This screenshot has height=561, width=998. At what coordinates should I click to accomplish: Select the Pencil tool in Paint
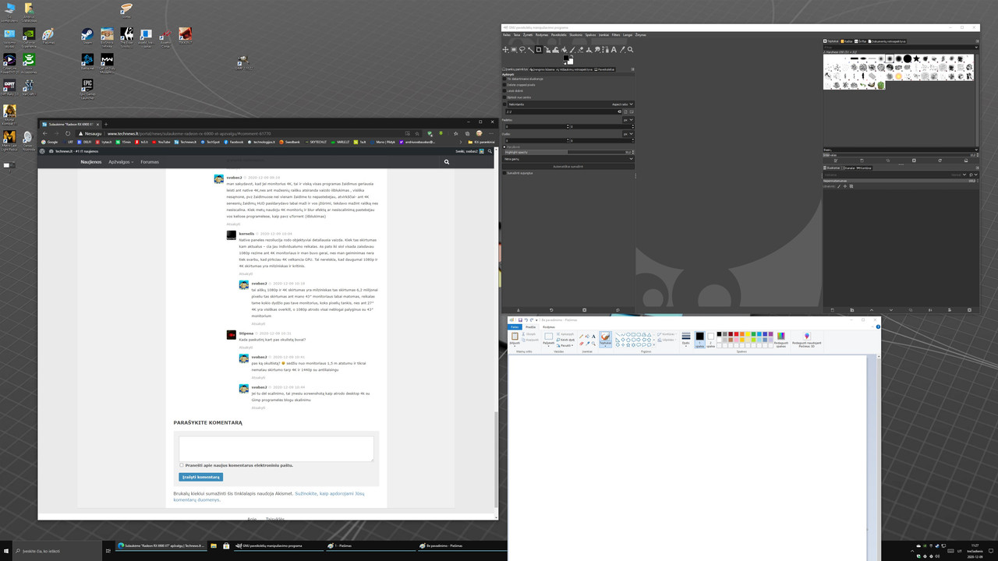[581, 337]
